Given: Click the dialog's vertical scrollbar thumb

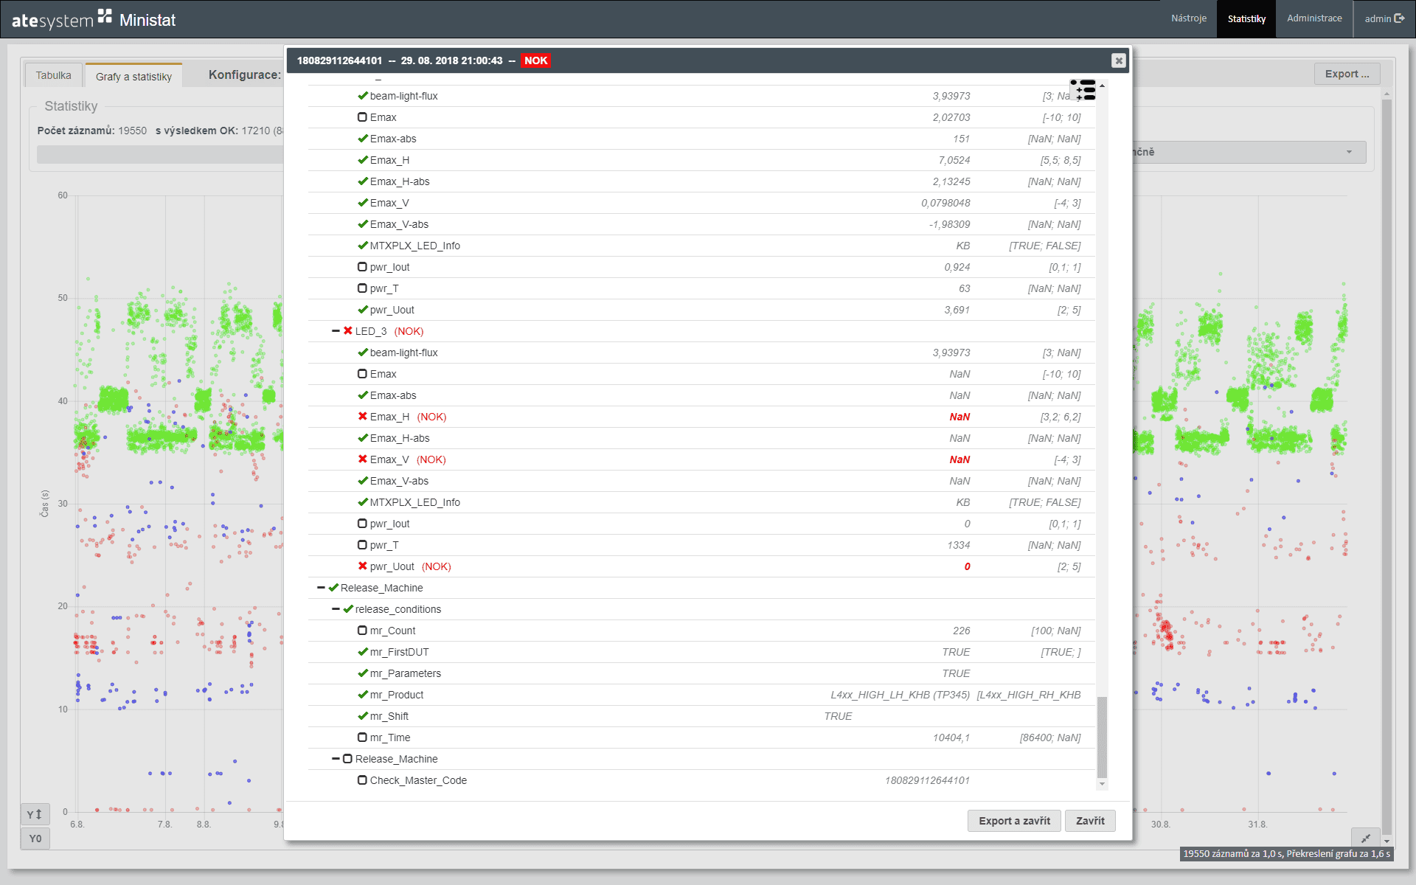Looking at the screenshot, I should (1102, 736).
